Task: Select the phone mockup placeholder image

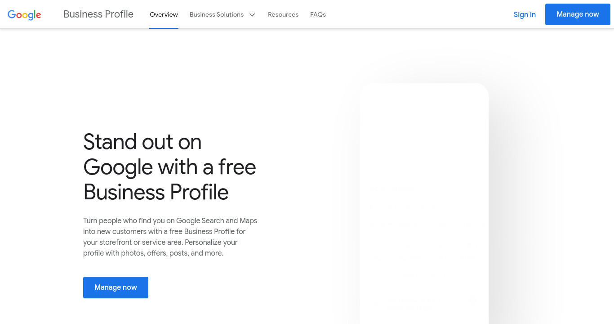Action: tap(424, 203)
